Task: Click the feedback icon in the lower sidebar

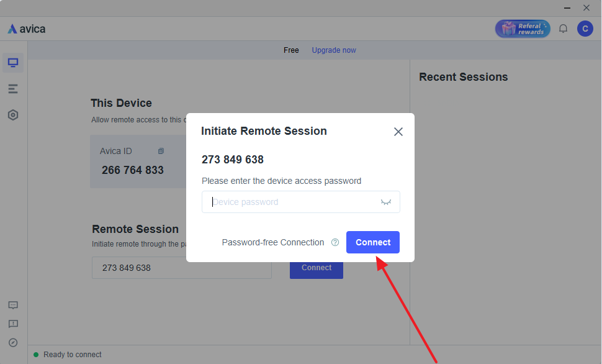Action: [x=13, y=324]
